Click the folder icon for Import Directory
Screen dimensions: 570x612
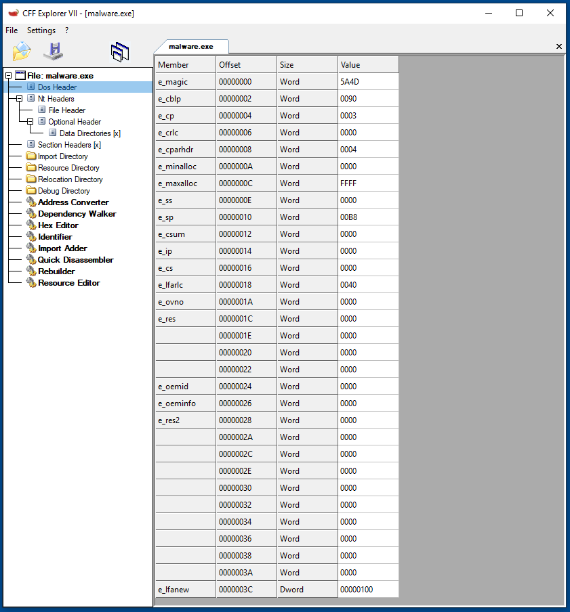pyautogui.click(x=31, y=156)
